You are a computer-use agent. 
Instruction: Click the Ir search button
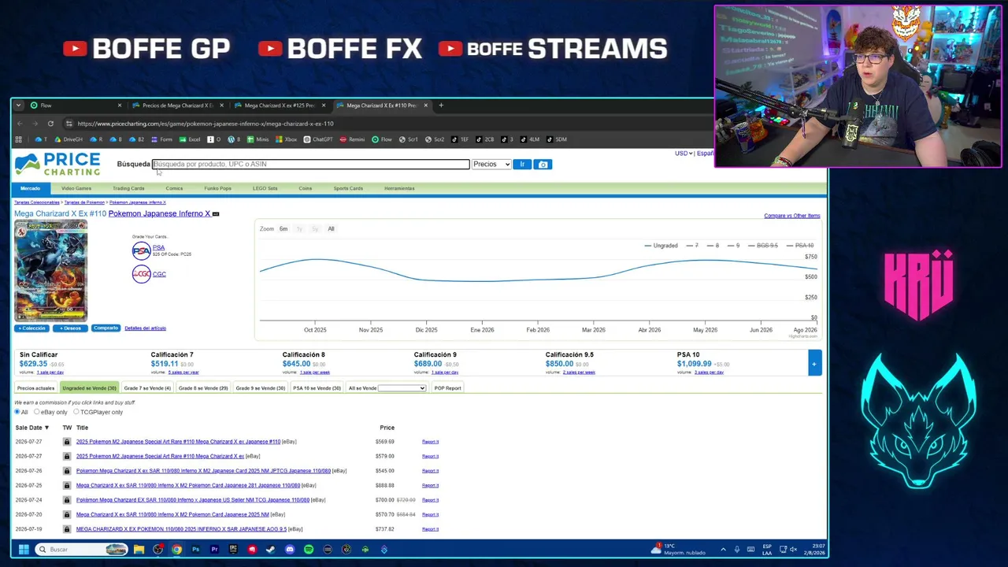(522, 164)
